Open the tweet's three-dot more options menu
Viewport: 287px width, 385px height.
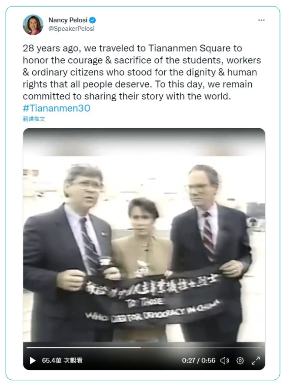pyautogui.click(x=261, y=20)
